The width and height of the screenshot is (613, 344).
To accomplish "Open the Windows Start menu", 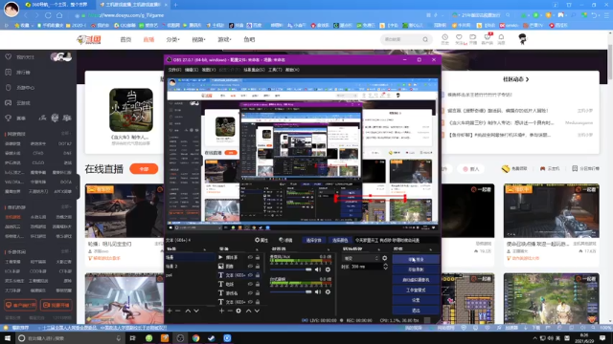I will (x=7, y=337).
